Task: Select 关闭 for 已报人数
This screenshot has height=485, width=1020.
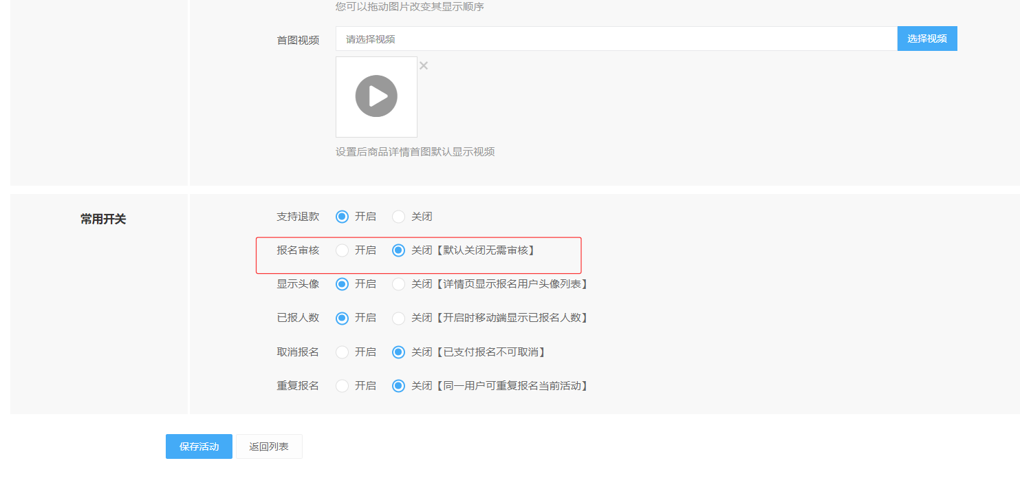Action: click(398, 318)
